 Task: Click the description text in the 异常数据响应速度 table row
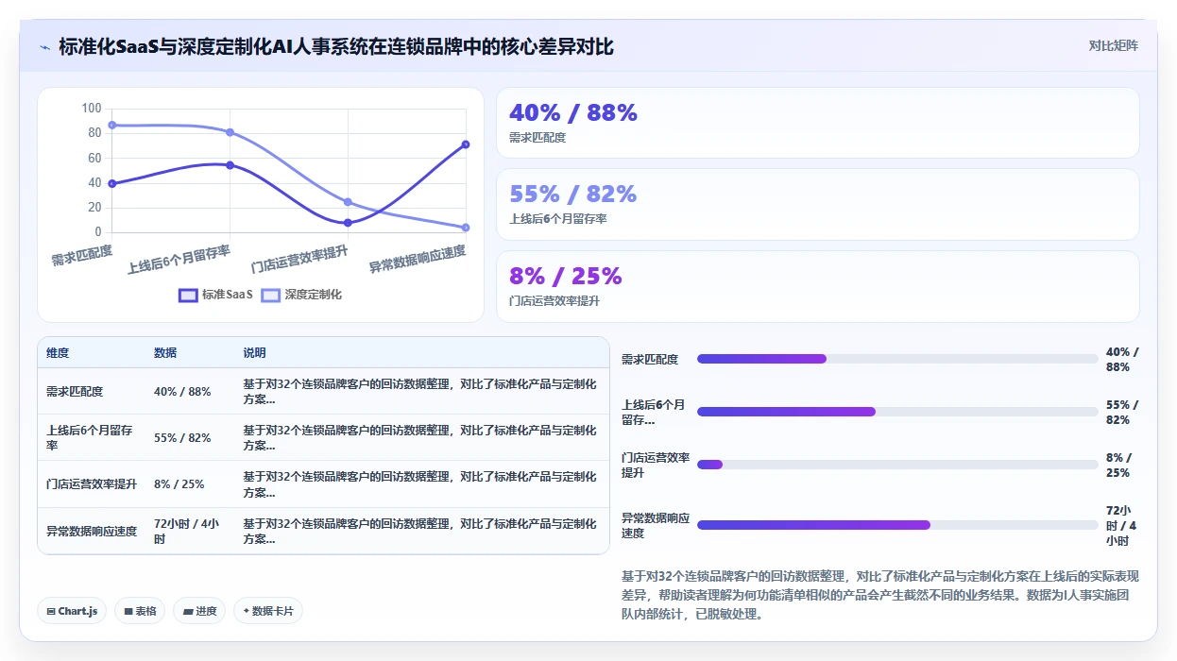pos(419,532)
